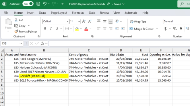Click Cut in the Clipboard group
This screenshot has height=106, width=190.
[x=19, y=20]
